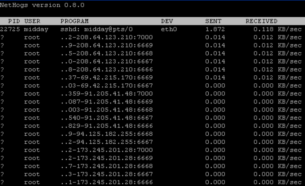Click the ..0-208.64.123.210:6667 connection row
305x186 pixels.
click(x=151, y=62)
